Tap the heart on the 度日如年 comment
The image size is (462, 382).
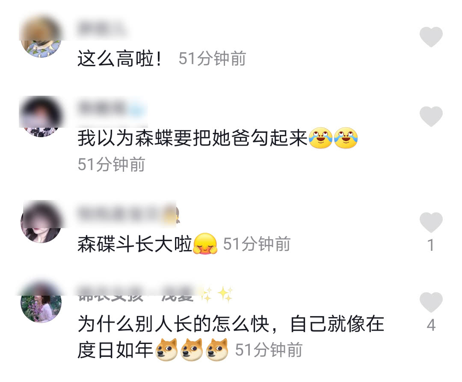[431, 302]
